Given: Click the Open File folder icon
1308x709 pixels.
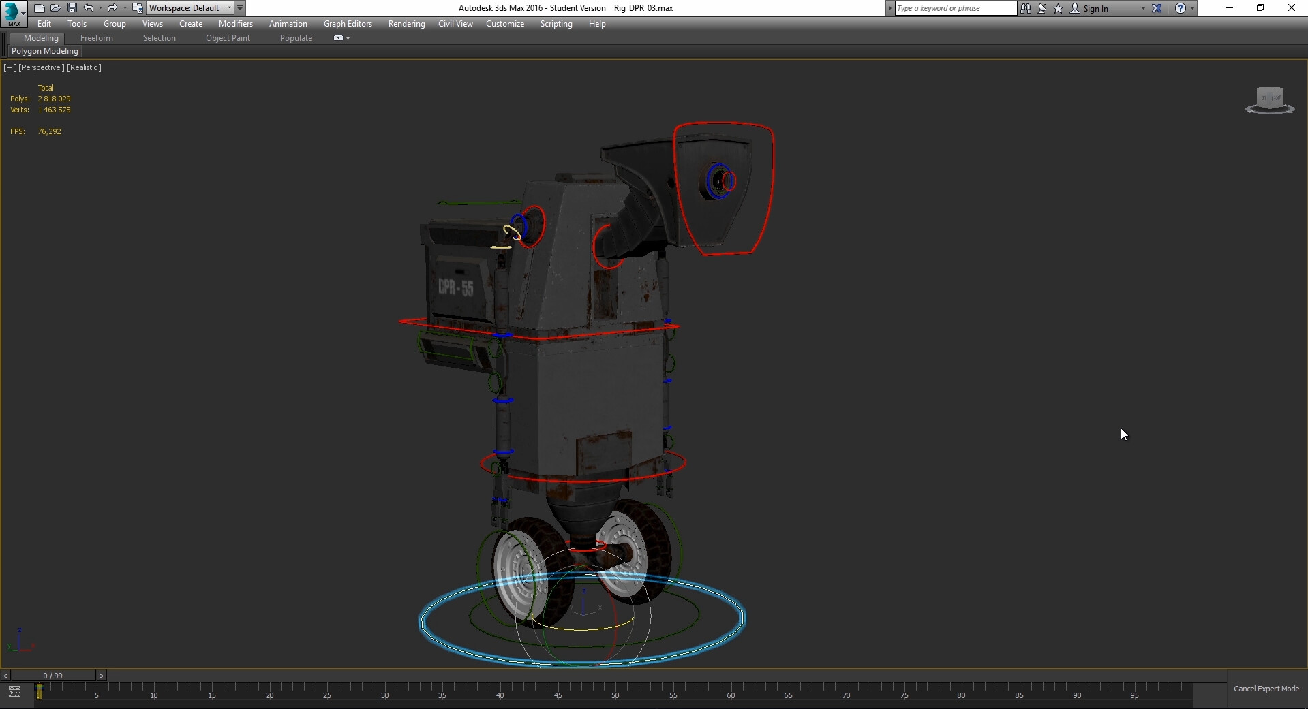Looking at the screenshot, I should (55, 8).
